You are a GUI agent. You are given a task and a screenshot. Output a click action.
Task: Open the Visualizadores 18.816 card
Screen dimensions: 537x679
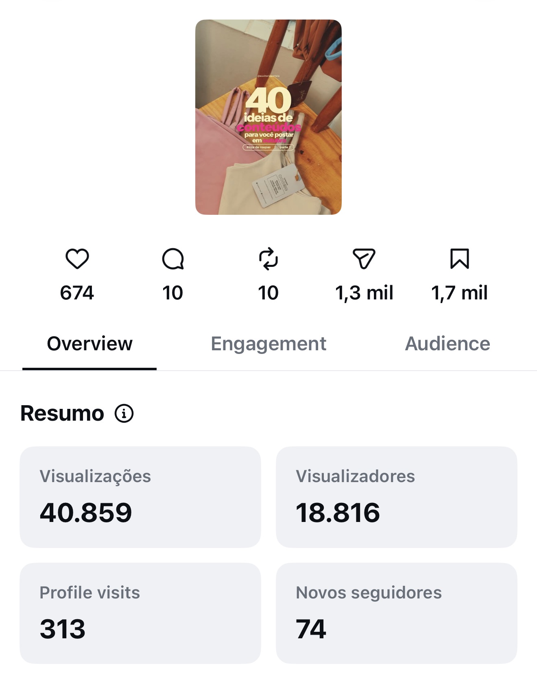[x=397, y=497]
